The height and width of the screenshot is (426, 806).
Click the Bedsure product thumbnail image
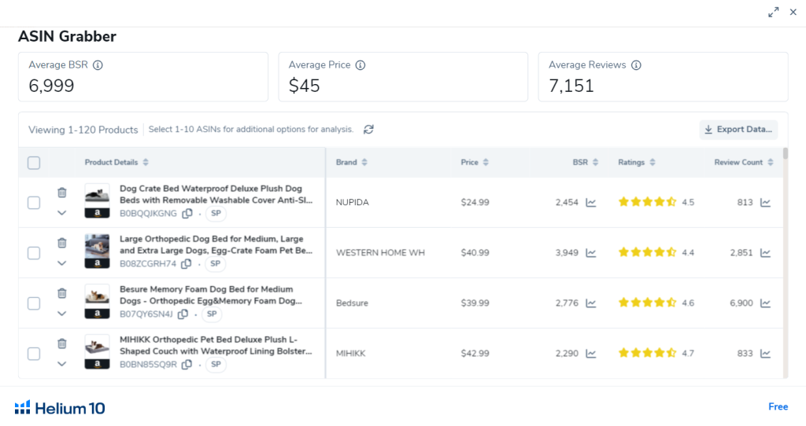click(x=97, y=301)
